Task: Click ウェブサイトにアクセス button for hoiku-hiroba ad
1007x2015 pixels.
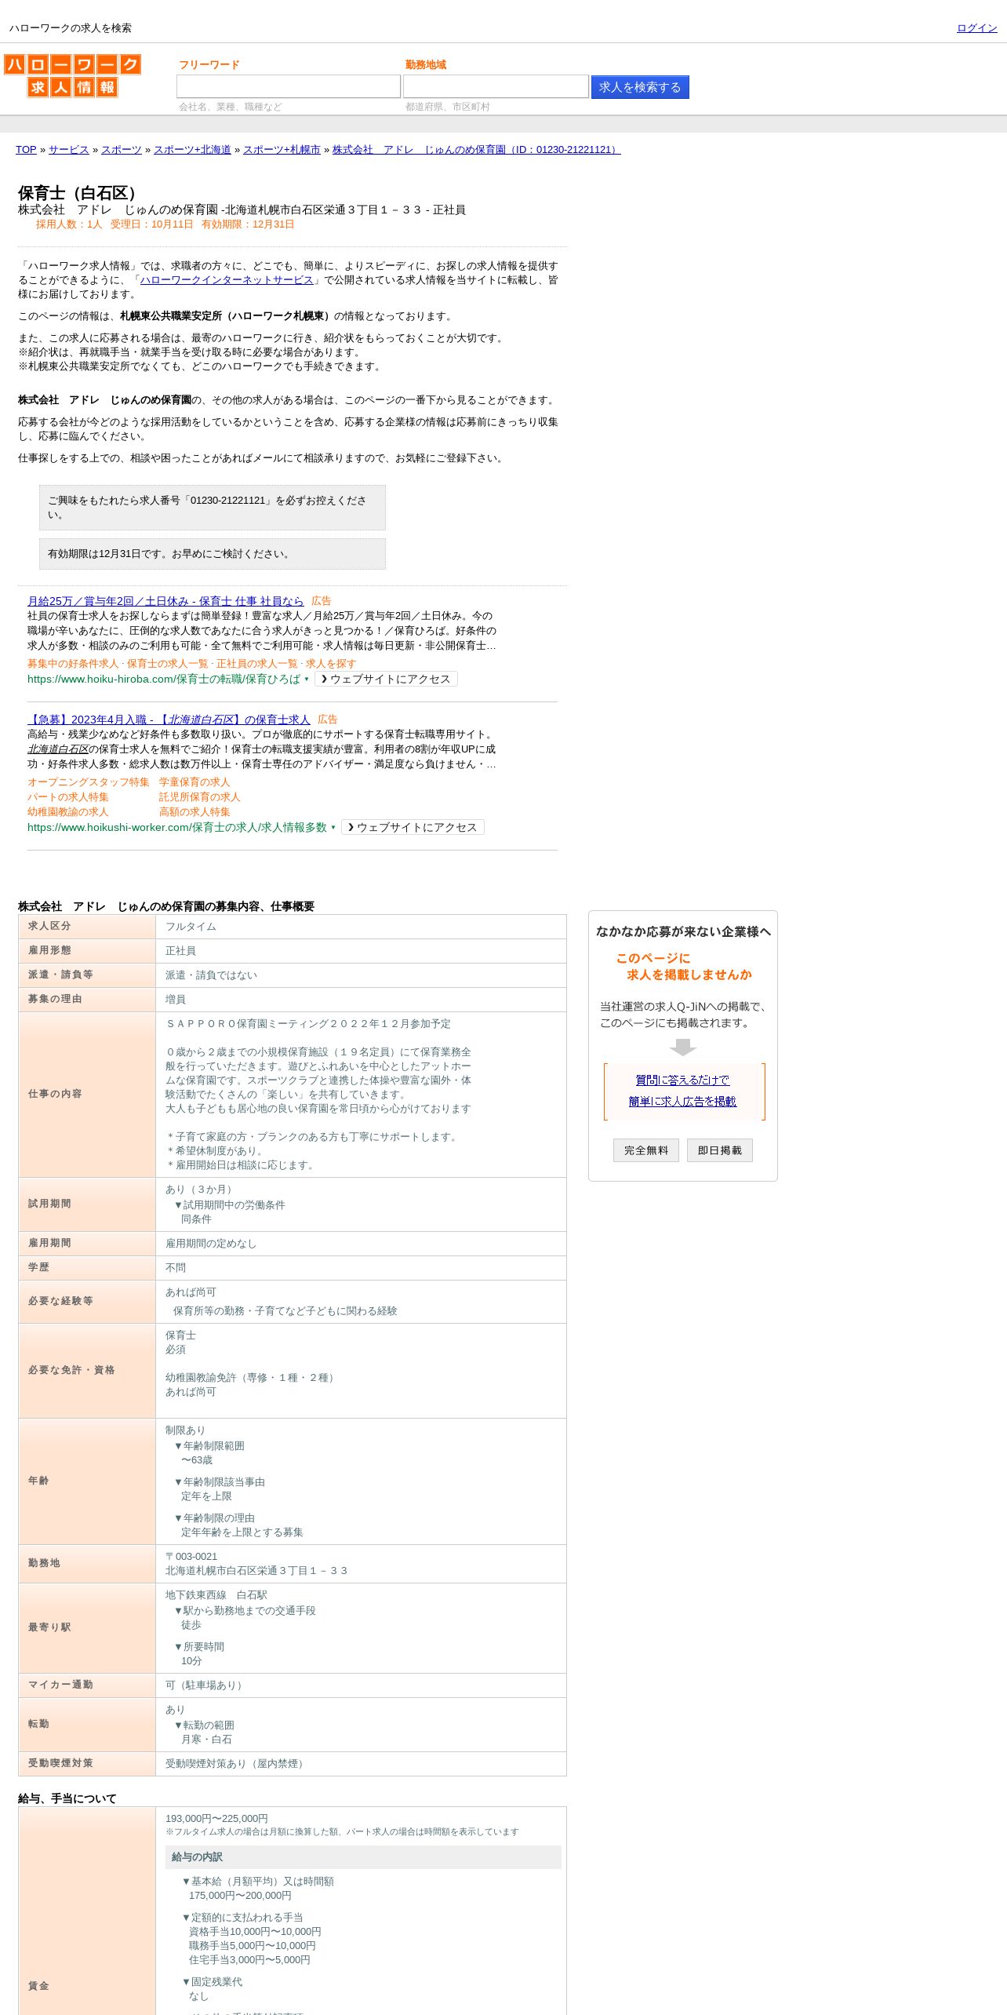Action: pyautogui.click(x=386, y=680)
